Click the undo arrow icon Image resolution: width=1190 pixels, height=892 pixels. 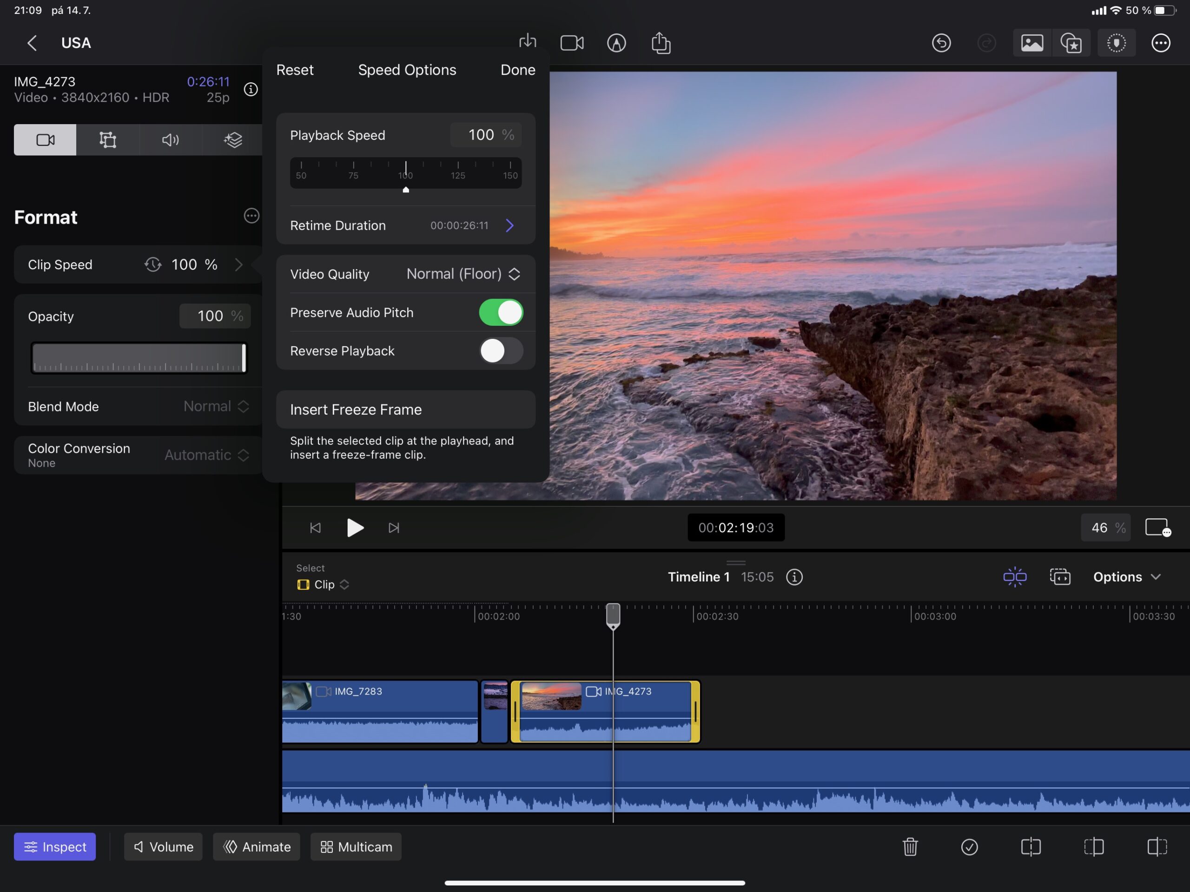click(941, 43)
